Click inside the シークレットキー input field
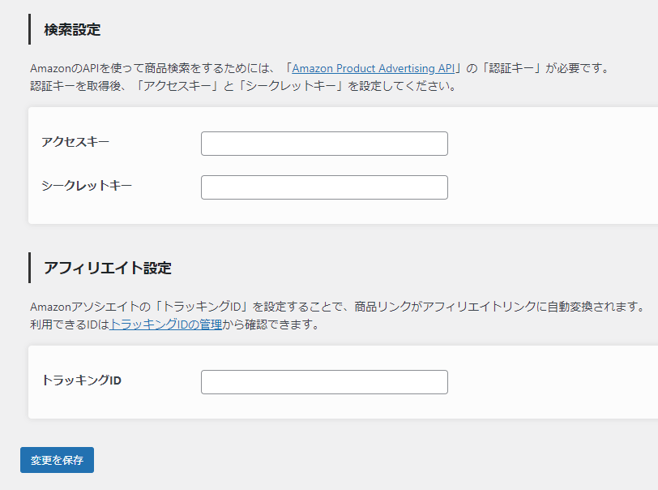Screen dimensions: 658x490 point(323,187)
